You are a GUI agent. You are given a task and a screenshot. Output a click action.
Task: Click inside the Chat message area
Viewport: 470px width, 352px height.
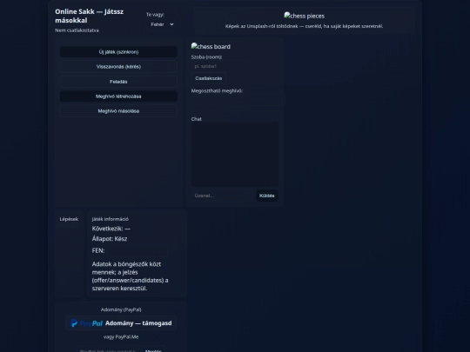[x=235, y=154]
